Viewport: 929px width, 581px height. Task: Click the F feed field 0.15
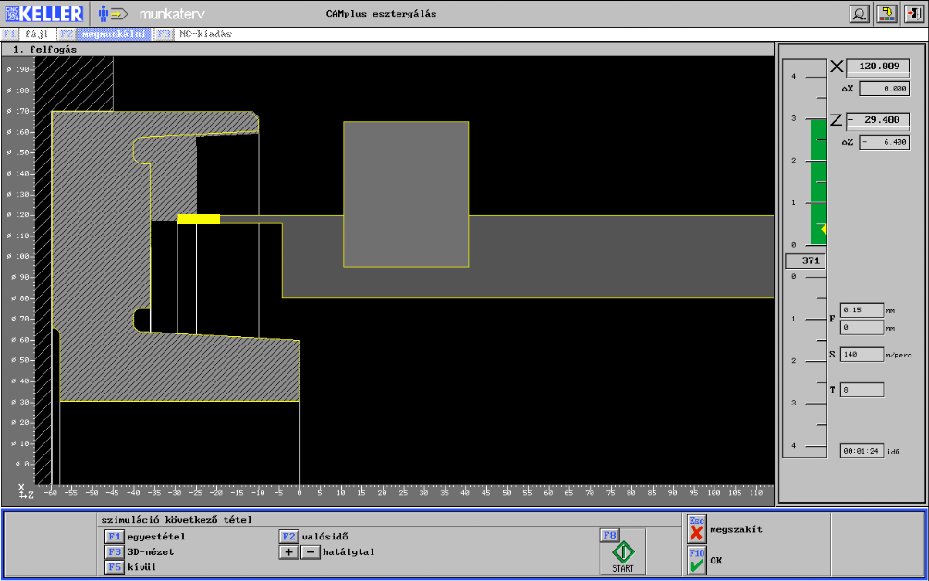click(x=862, y=309)
